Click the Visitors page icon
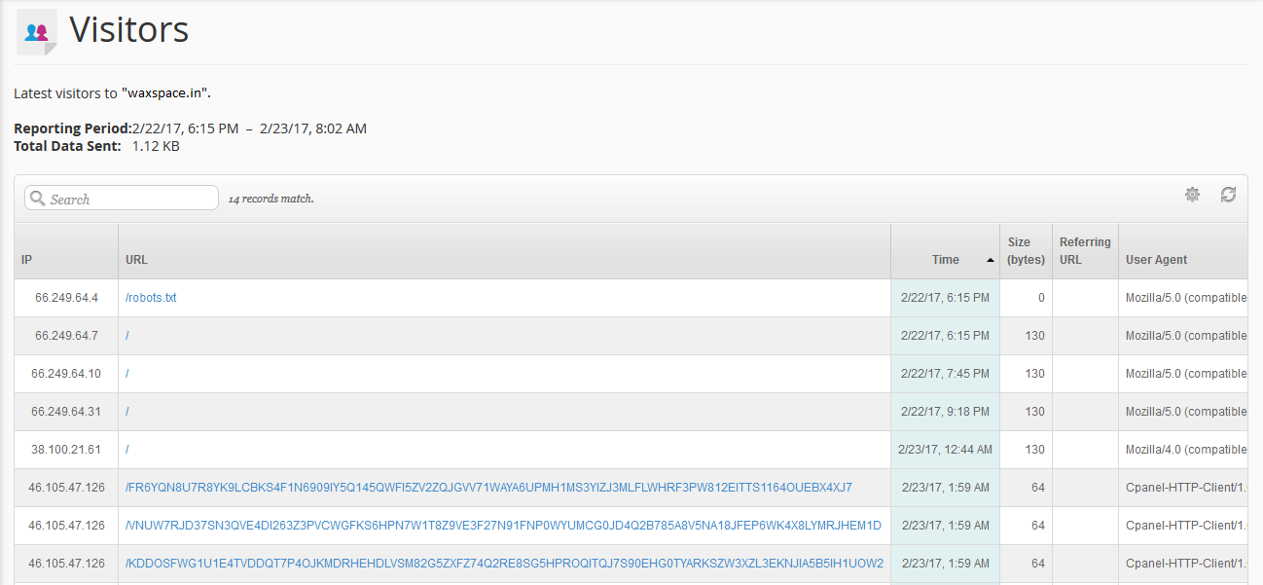The width and height of the screenshot is (1263, 585). 37,32
